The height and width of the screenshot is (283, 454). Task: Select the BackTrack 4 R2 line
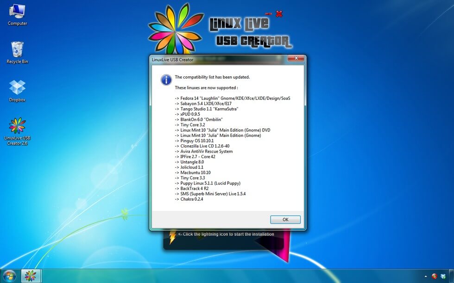point(192,189)
